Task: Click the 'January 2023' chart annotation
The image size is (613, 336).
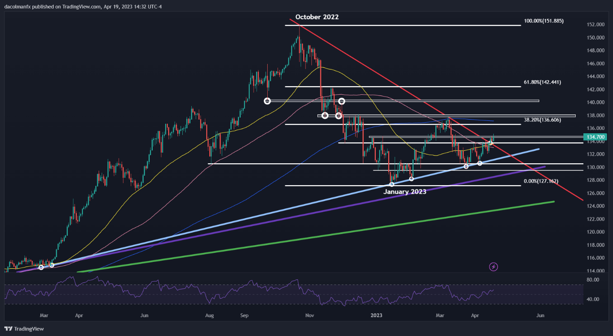Action: [405, 192]
